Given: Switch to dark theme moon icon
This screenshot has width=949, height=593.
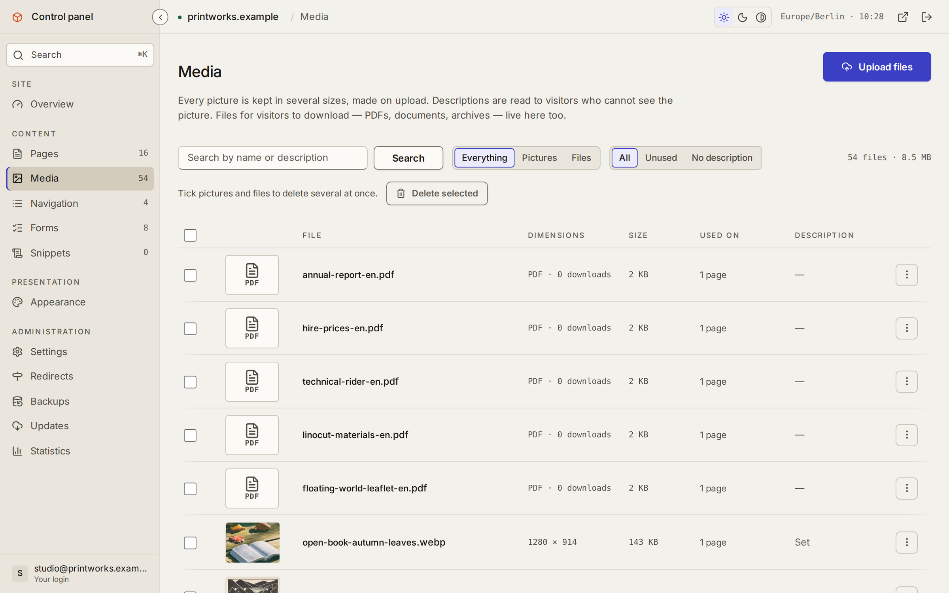Looking at the screenshot, I should [743, 17].
